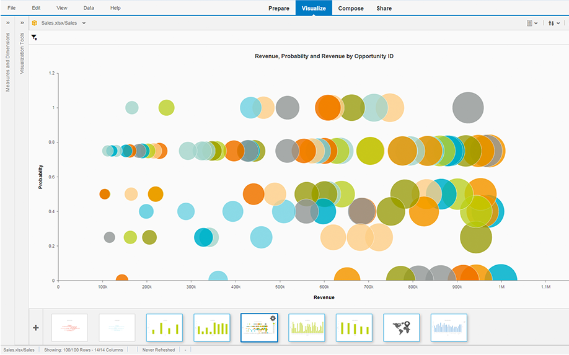Click the large gray bubble at probability 1
Viewport: 569px width, 355px height.
(468, 107)
